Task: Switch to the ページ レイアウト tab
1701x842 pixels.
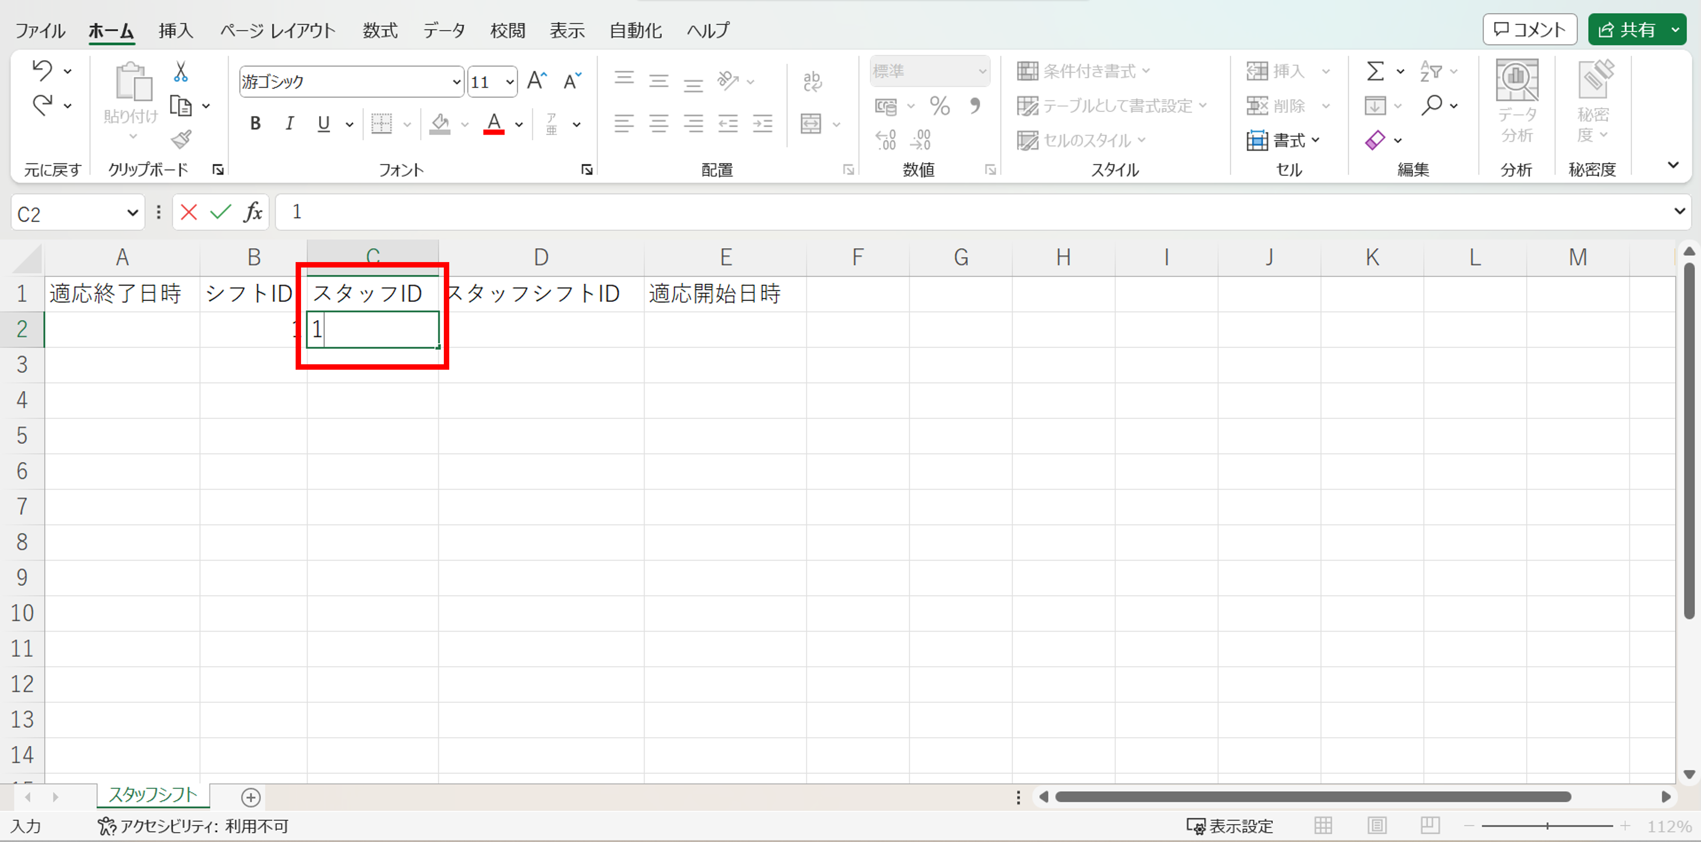Action: point(278,30)
